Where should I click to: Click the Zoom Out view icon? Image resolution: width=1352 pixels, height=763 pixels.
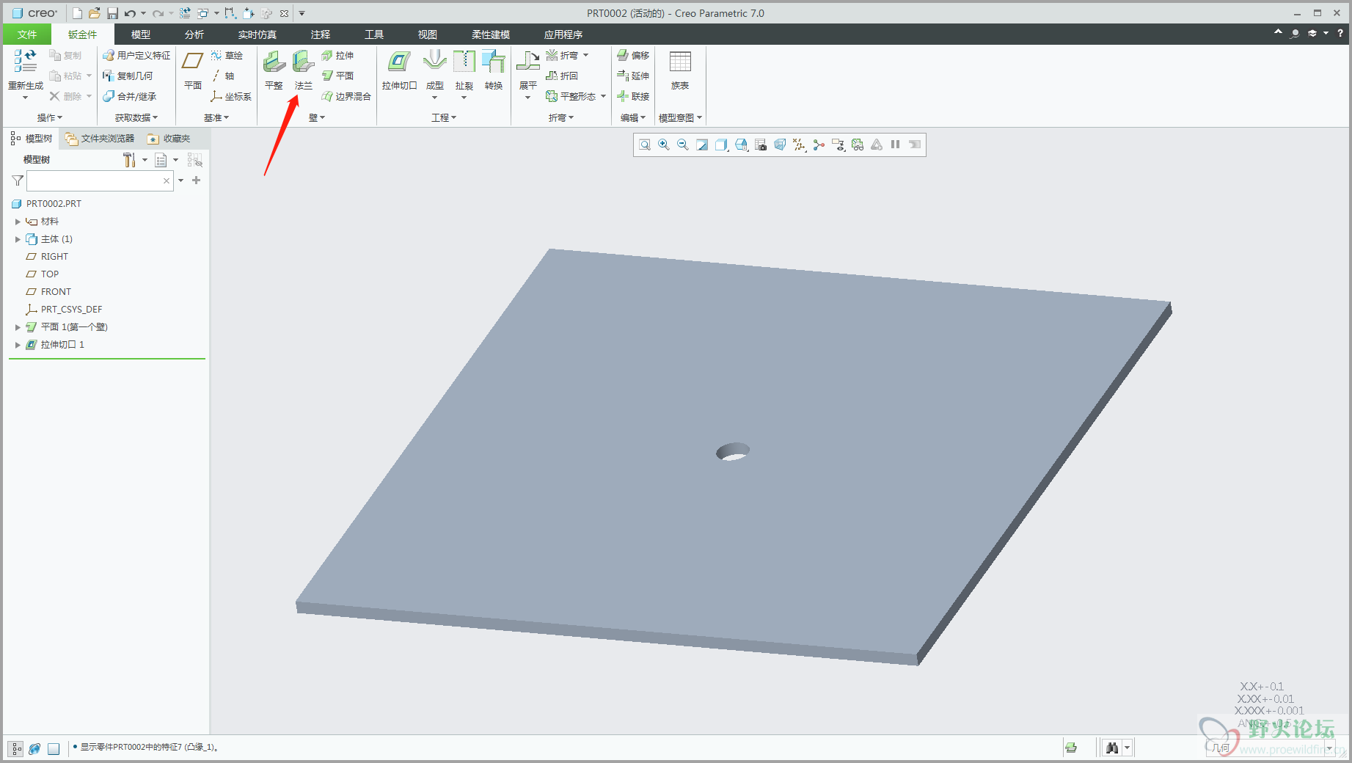coord(683,145)
